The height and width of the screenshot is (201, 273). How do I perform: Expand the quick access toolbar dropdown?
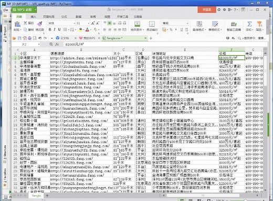[x=51, y=38]
